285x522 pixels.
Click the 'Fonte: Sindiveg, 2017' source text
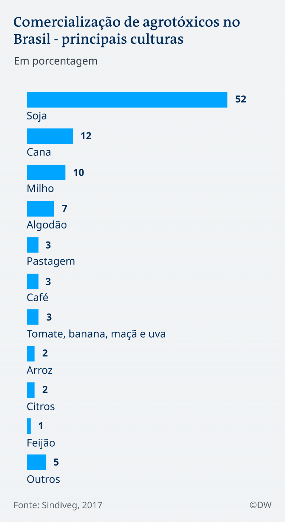coord(58,505)
